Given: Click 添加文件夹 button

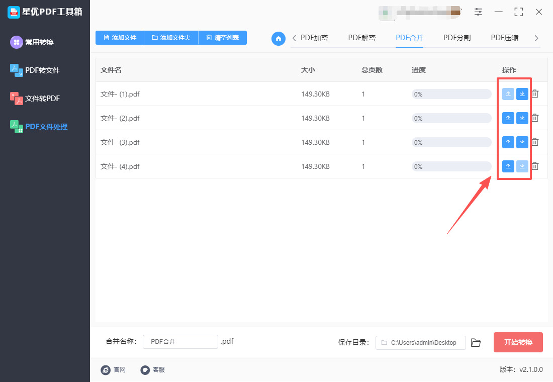Looking at the screenshot, I should click(171, 38).
